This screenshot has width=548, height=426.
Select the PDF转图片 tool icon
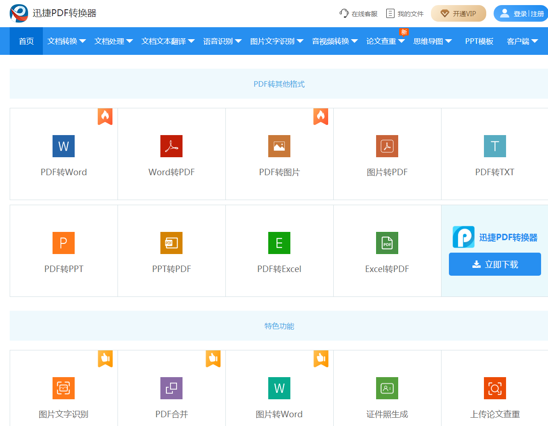(x=279, y=146)
